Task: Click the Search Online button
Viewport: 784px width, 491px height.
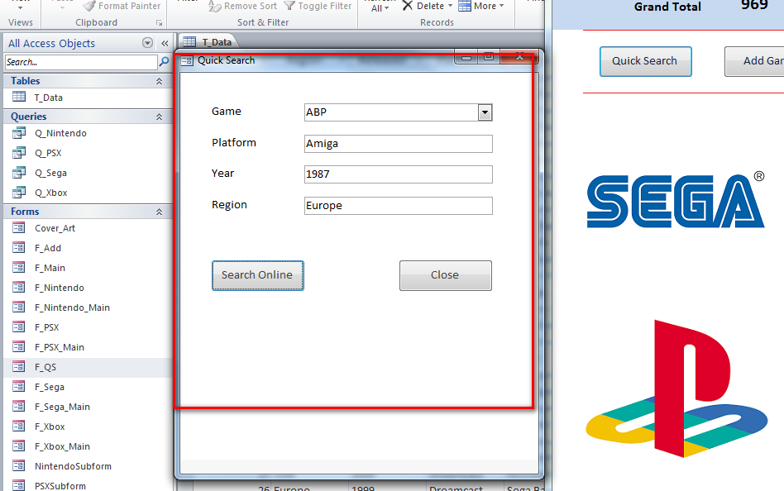Action: pos(257,275)
